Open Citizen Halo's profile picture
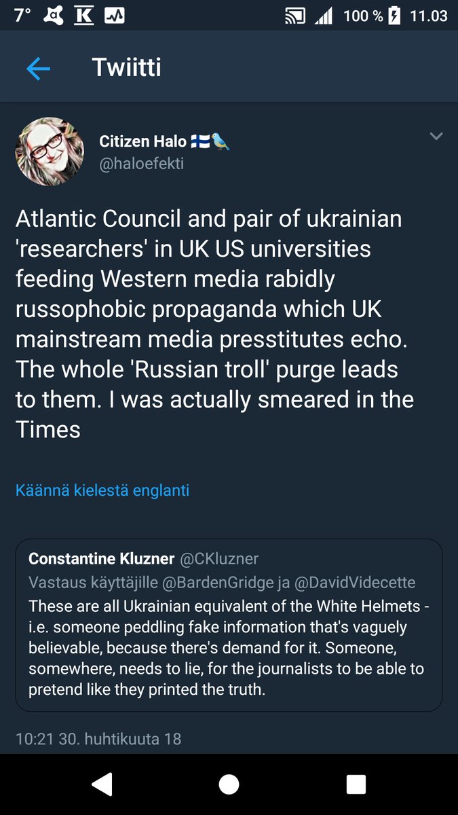The image size is (458, 815). coord(44,150)
